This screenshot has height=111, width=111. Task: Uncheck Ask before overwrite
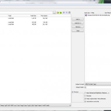point(85,102)
